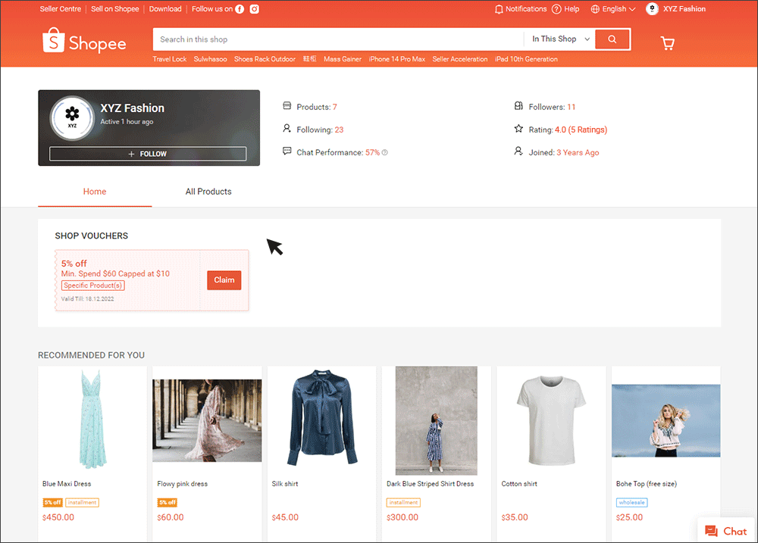
Task: Open the Chat window
Action: coord(725,531)
